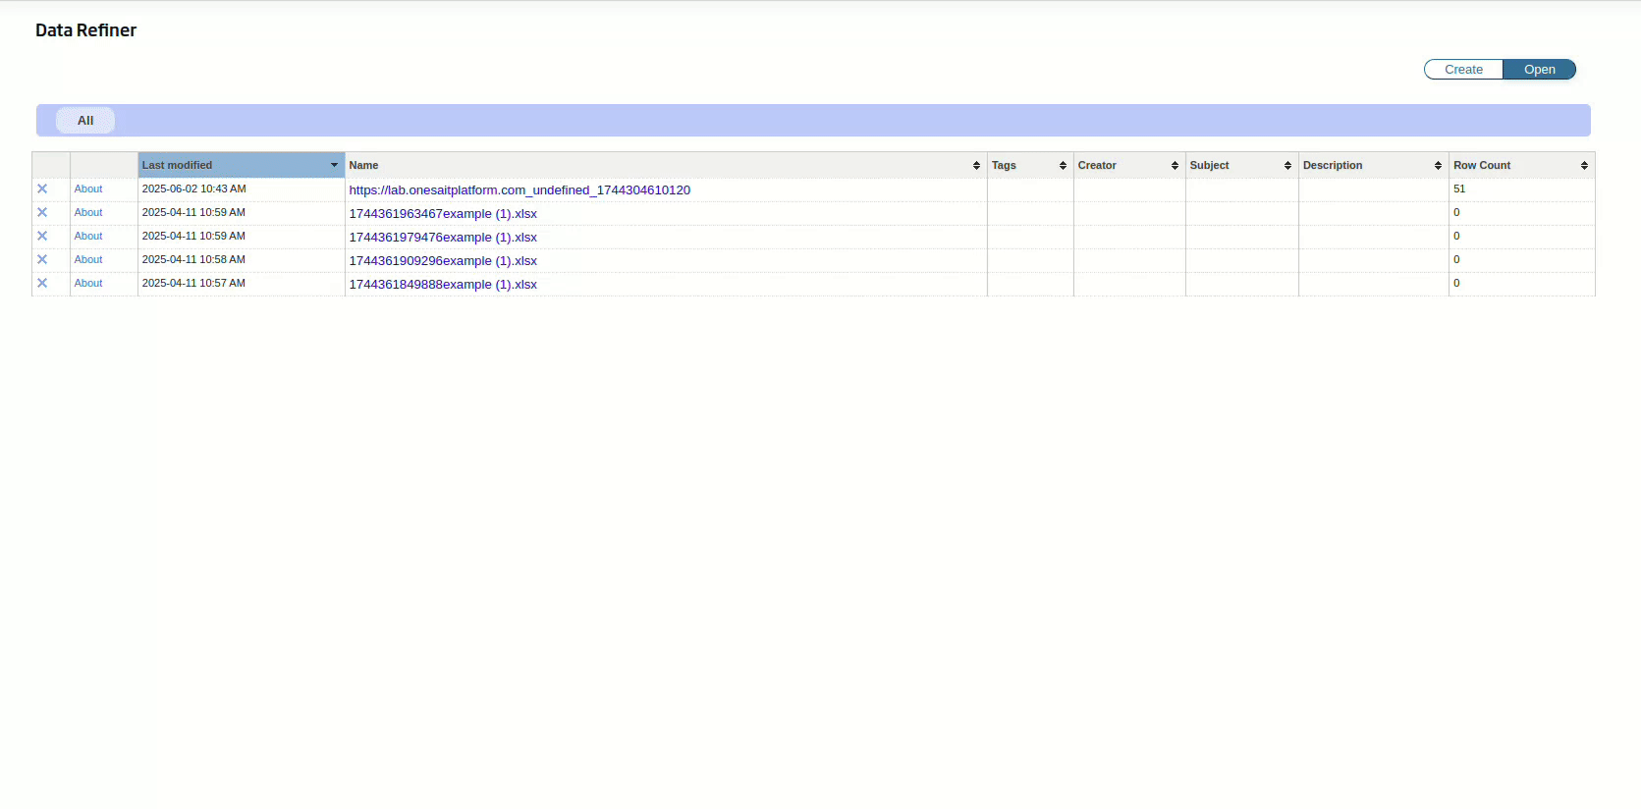The image size is (1641, 809).
Task: Sort by Name column sort arrows
Action: click(976, 165)
